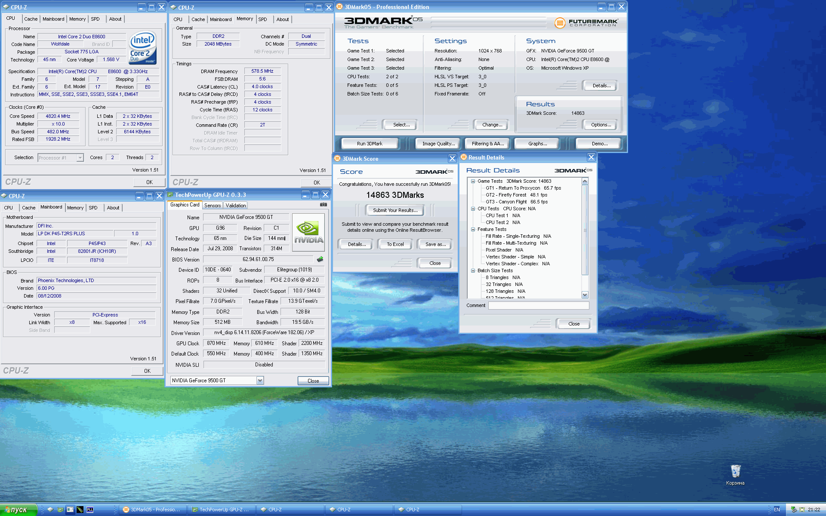The height and width of the screenshot is (516, 826).
Task: Click the Run 3DMark button
Action: click(x=370, y=144)
